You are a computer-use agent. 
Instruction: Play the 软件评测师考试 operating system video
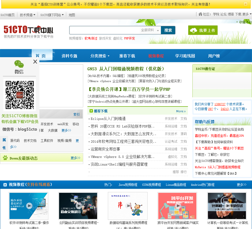pyautogui.click(x=29, y=206)
